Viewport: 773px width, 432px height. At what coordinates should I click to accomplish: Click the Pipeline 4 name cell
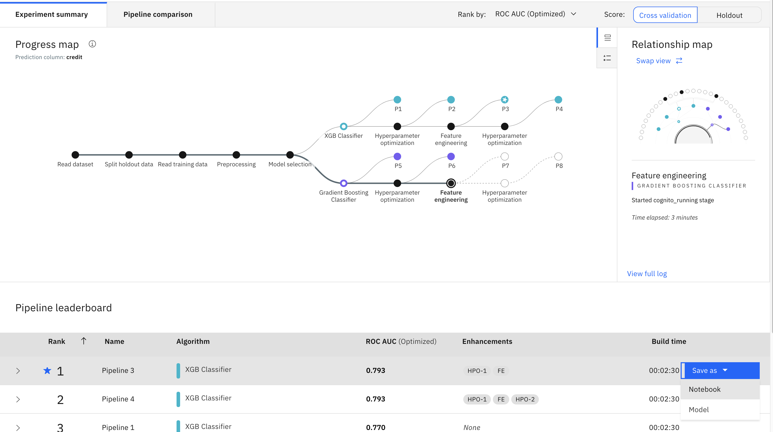tap(118, 399)
